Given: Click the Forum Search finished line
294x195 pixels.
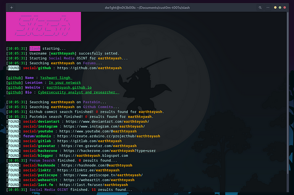Looking at the screenshot, I should (x=62, y=161).
